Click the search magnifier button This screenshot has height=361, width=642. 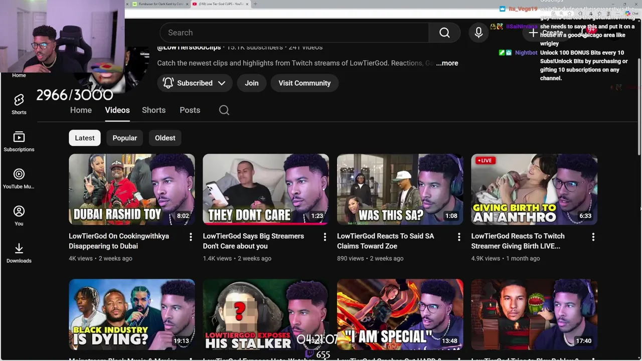(x=444, y=33)
